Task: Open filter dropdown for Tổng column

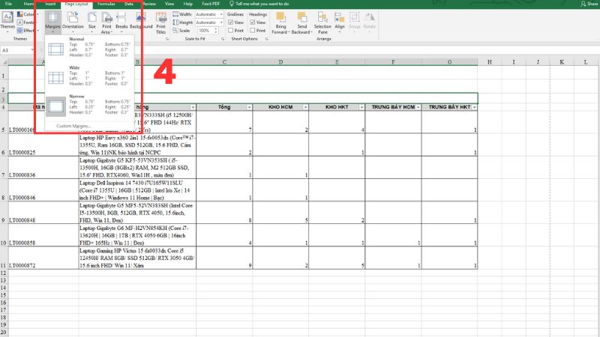Action: (249, 107)
